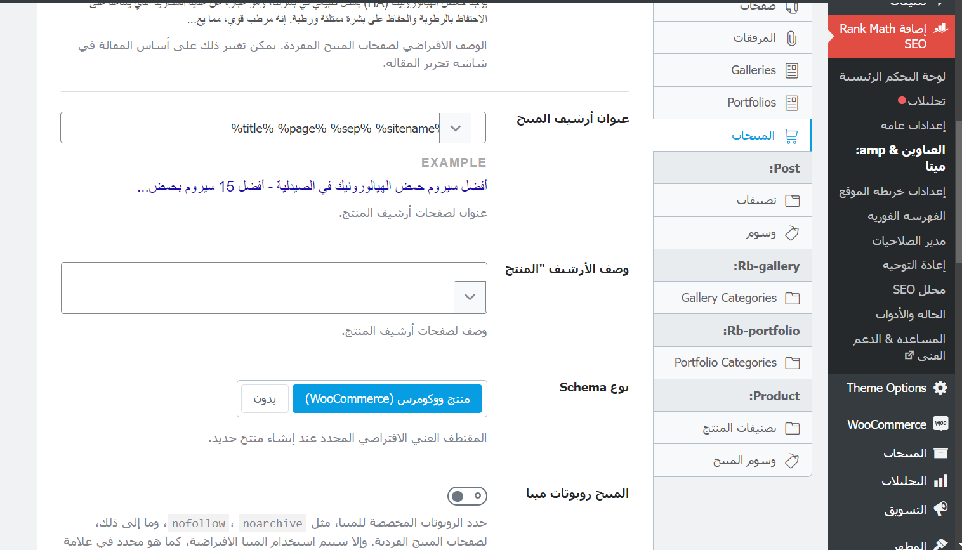Click the shopping cart icon for المنتجات tab
The width and height of the screenshot is (962, 550).
[791, 136]
